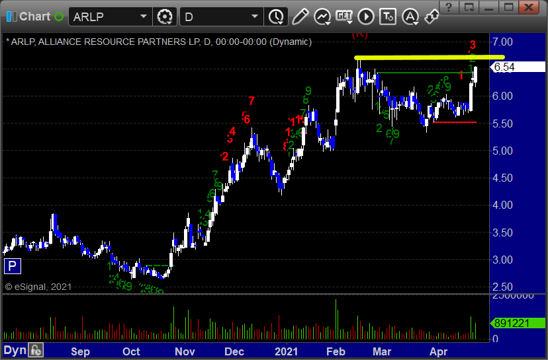Open the alerts A menu
Image resolution: width=548 pixels, height=360 pixels.
pyautogui.click(x=410, y=17)
